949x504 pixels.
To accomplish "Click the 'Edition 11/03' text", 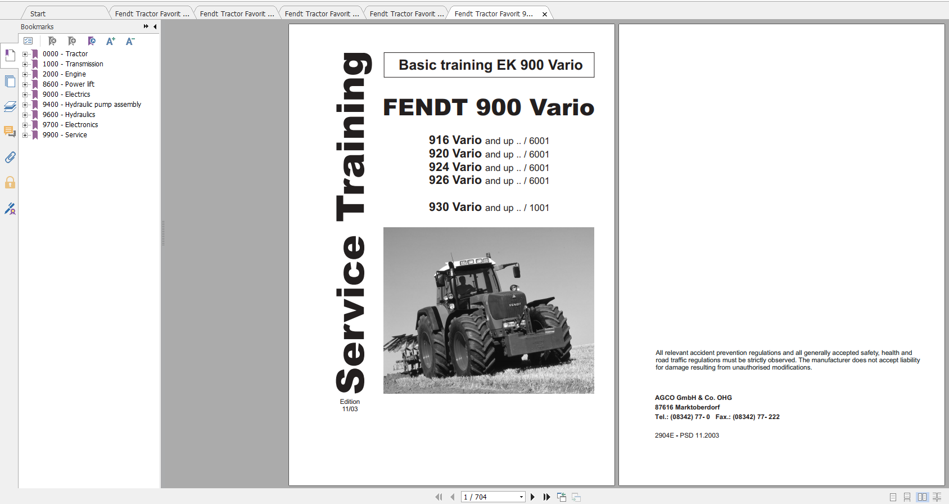I will tap(350, 406).
